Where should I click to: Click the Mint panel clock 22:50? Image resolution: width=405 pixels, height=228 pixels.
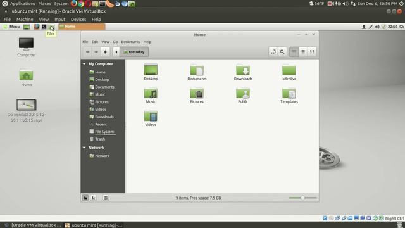392,27
